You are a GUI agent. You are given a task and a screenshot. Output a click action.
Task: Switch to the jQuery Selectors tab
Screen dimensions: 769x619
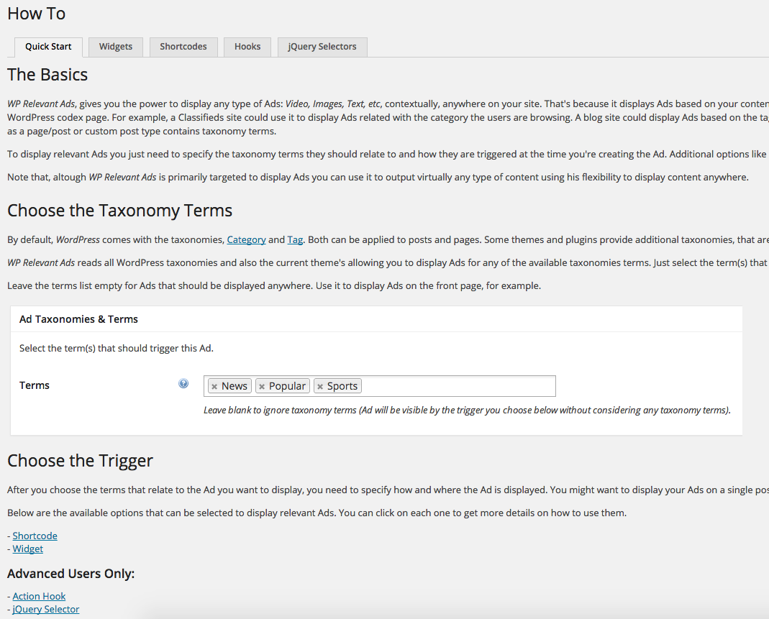322,46
